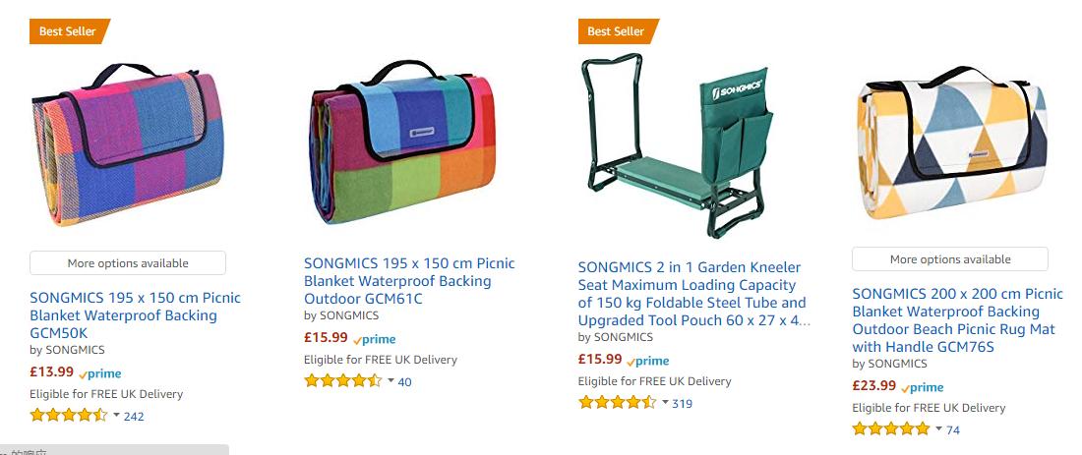Click the five-star rating of GCM76S blanket
Viewport: 1082px width, 455px height.
click(891, 429)
